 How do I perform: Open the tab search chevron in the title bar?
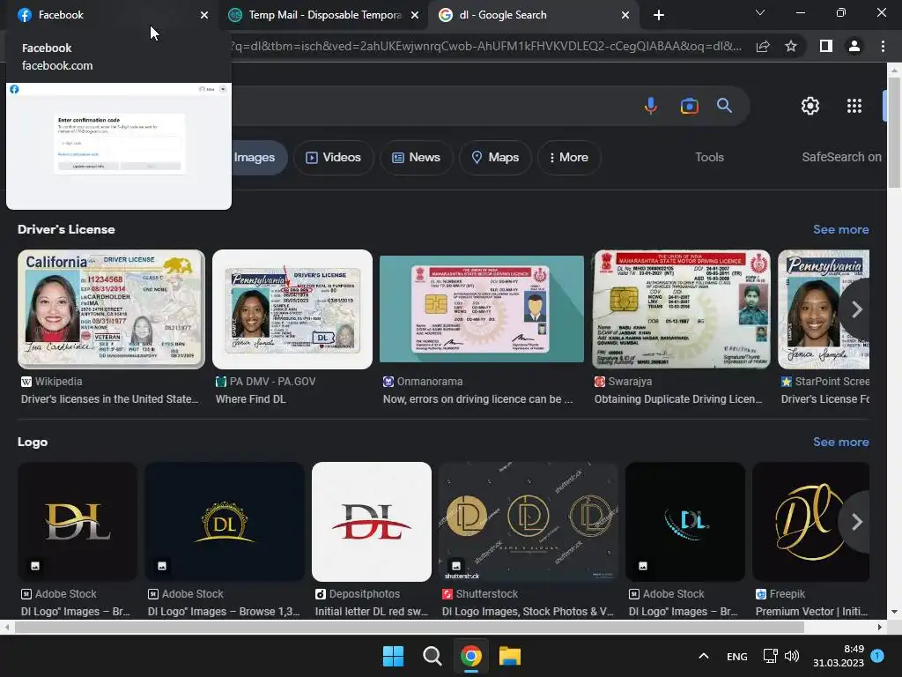coord(760,12)
